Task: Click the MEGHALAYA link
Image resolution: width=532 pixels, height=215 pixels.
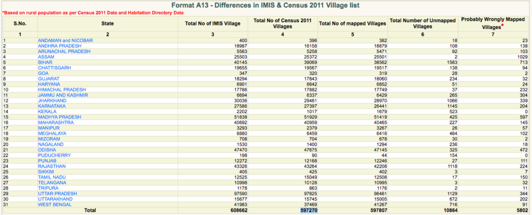Action: [x=52, y=133]
